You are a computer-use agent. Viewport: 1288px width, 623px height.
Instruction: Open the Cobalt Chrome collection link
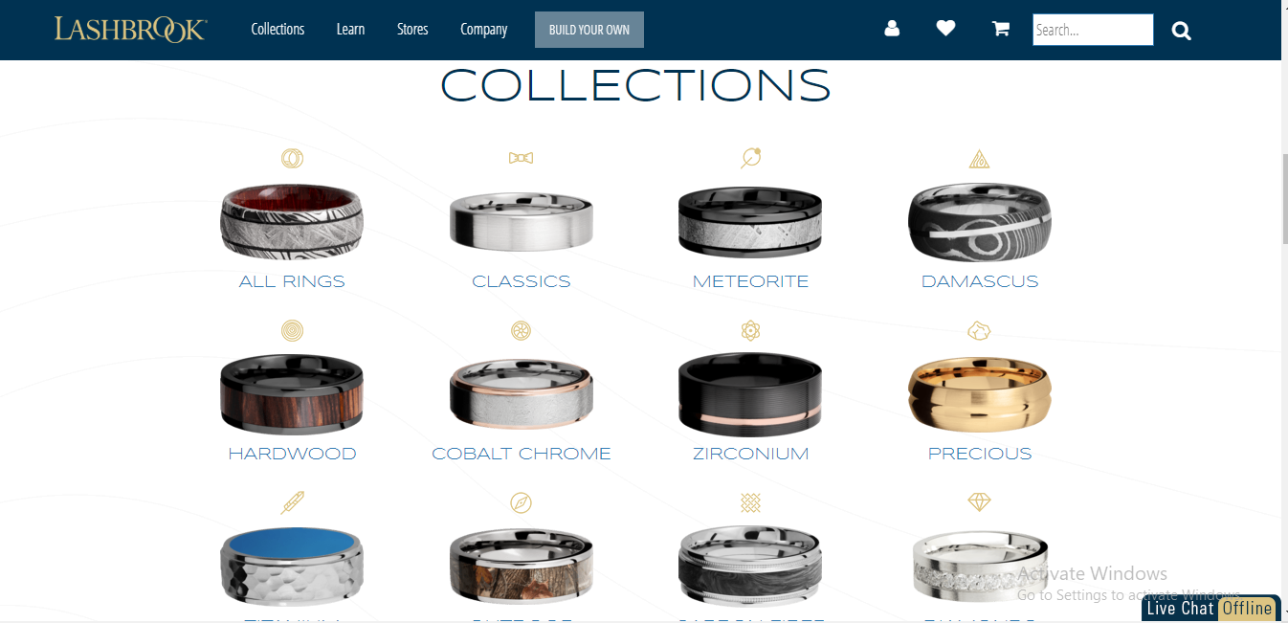522,454
